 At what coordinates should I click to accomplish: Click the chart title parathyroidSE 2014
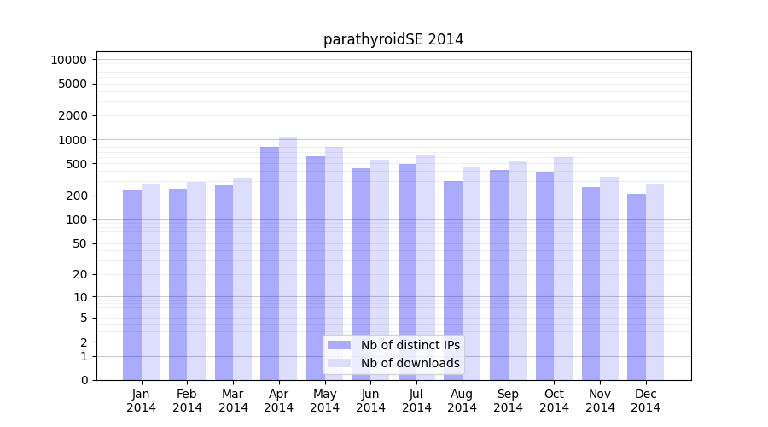pos(393,39)
